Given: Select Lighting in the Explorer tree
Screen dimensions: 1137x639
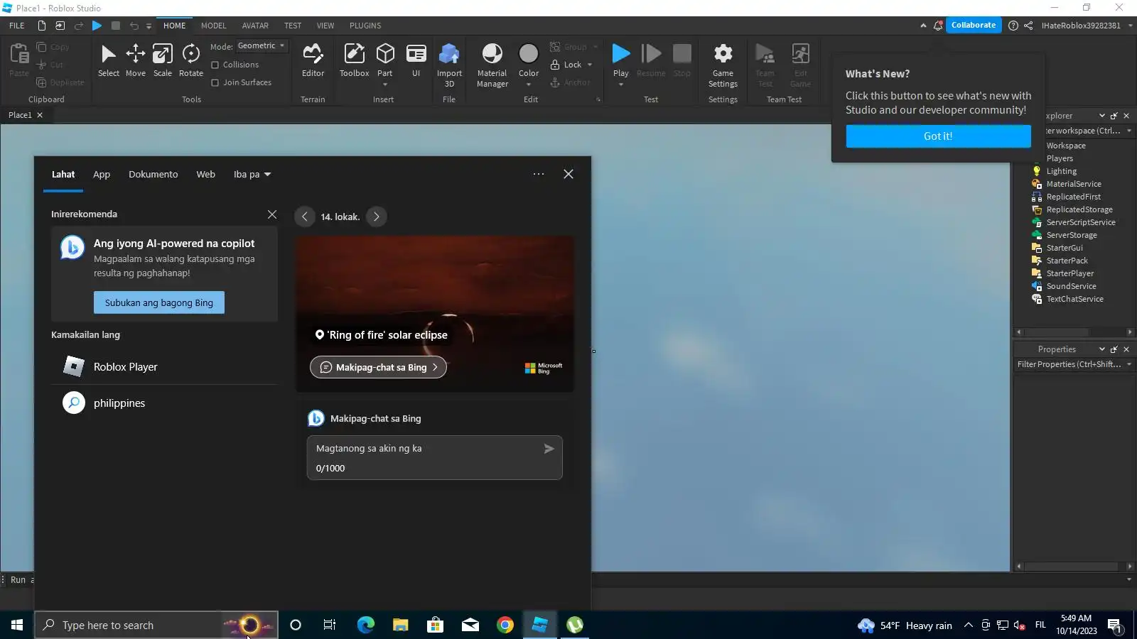Looking at the screenshot, I should click(1061, 171).
